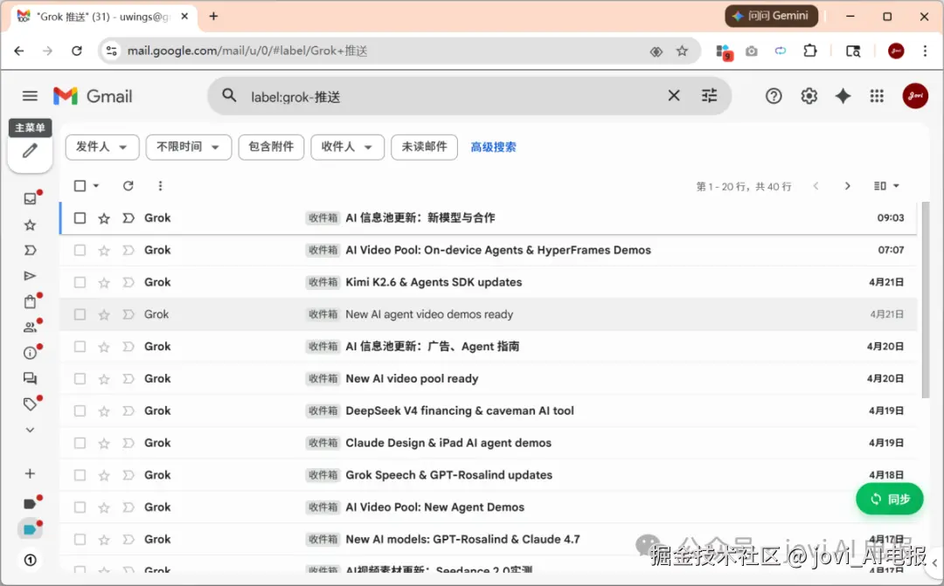Select the master select-all checkbox
Screen dimensions: 944x586
tap(80, 186)
